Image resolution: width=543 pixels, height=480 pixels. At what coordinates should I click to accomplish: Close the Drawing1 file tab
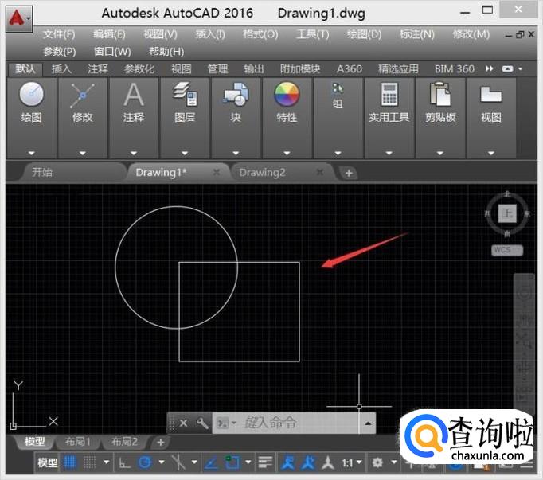(217, 172)
